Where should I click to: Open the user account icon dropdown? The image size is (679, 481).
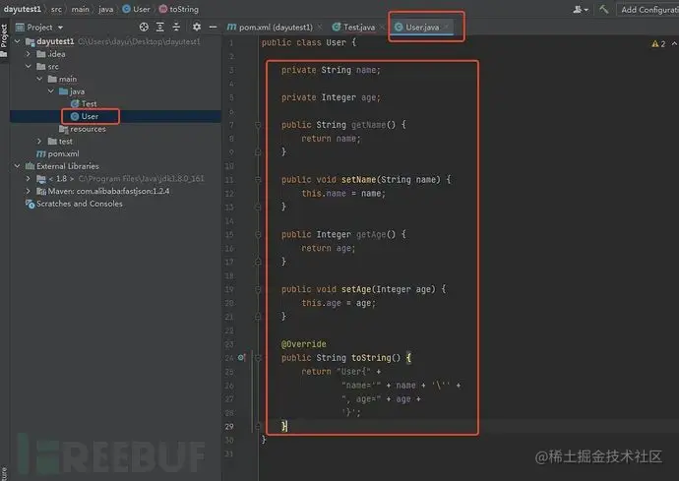[x=581, y=9]
